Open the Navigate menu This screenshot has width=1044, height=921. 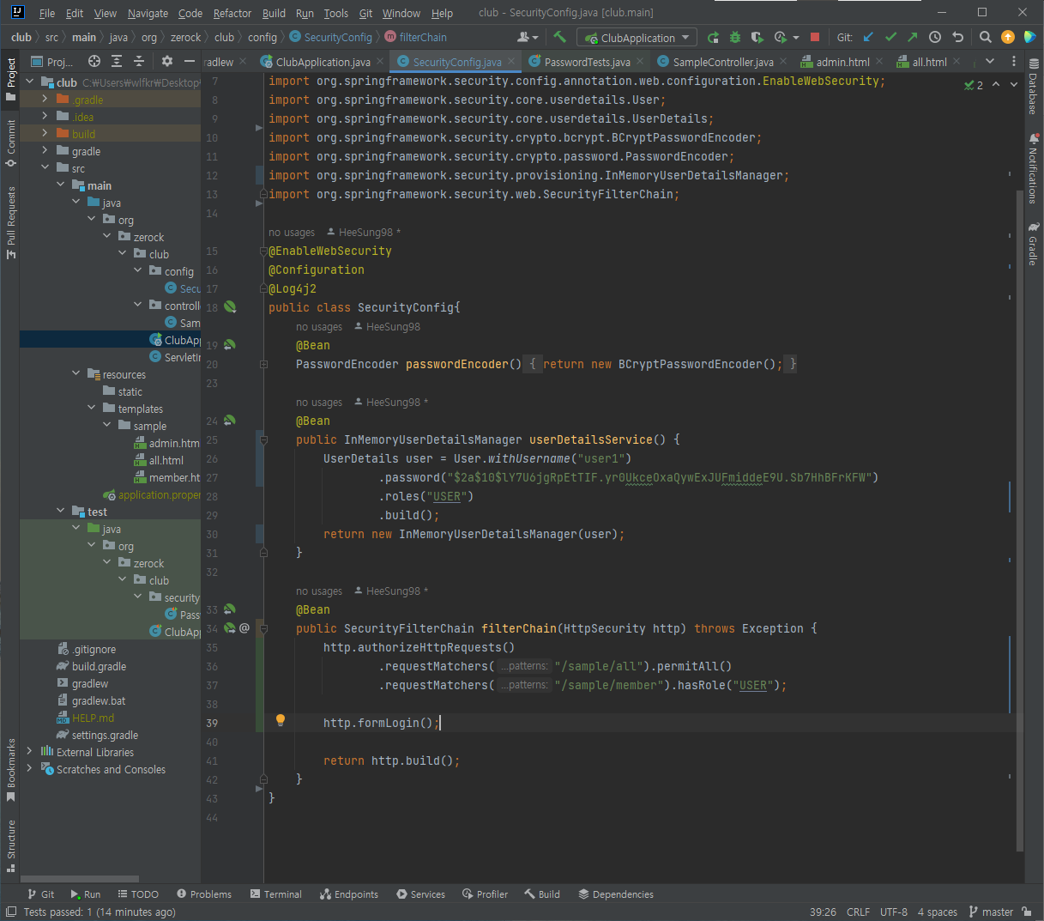pyautogui.click(x=148, y=13)
